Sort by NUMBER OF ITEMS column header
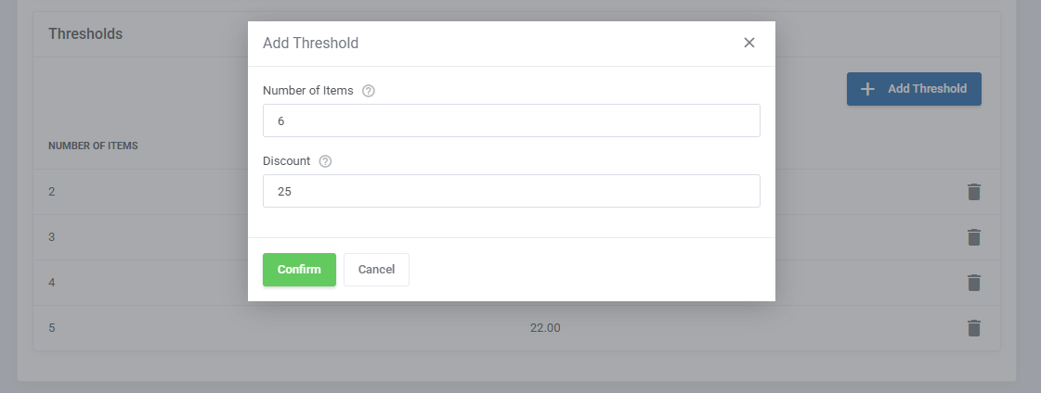 tap(93, 146)
